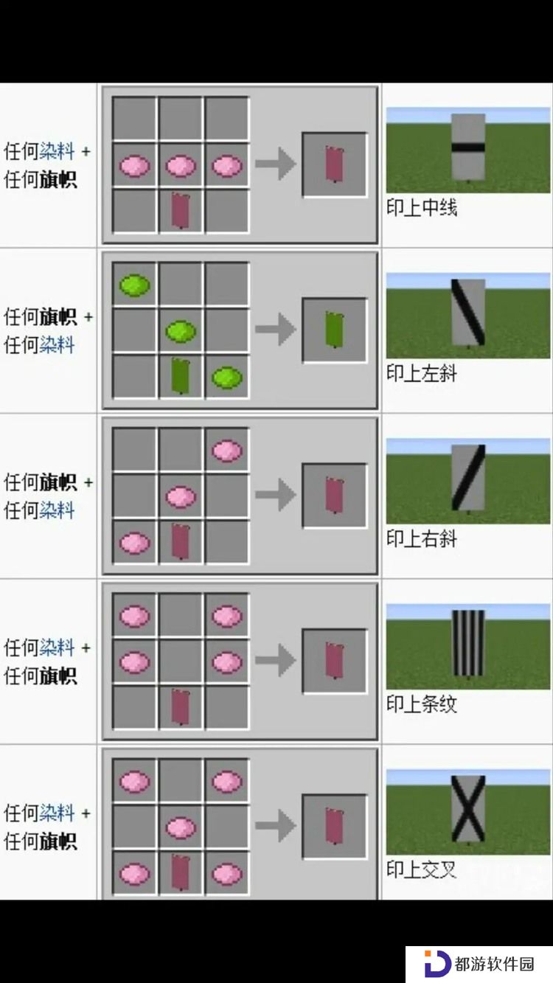Open the 染料 link in the left-diagonal row

pos(57,344)
